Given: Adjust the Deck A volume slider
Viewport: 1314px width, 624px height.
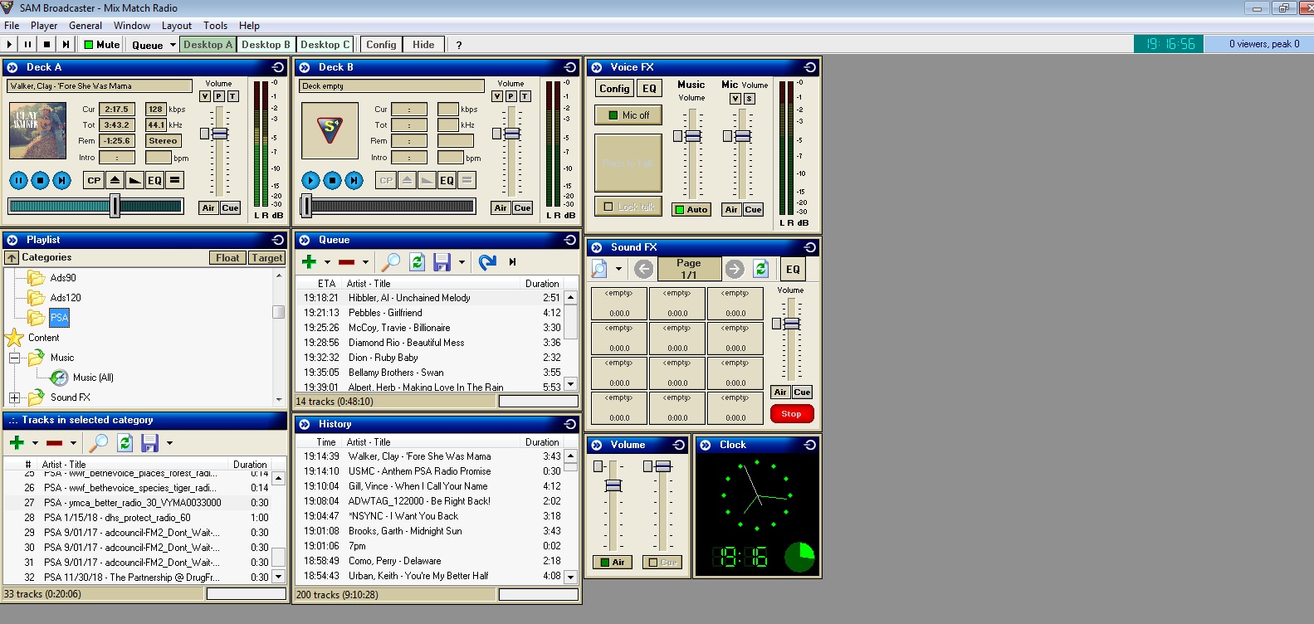Looking at the screenshot, I should tap(219, 134).
